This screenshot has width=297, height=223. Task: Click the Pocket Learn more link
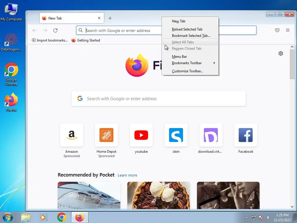tap(127, 175)
